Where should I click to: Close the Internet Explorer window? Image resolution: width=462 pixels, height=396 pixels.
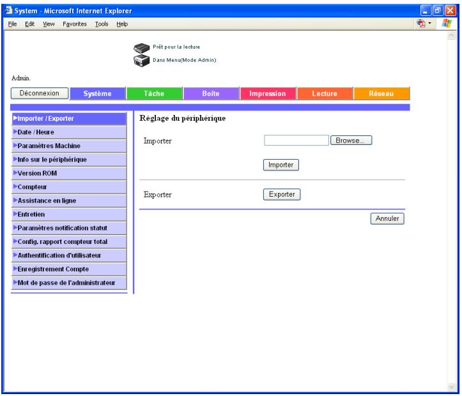pos(450,11)
